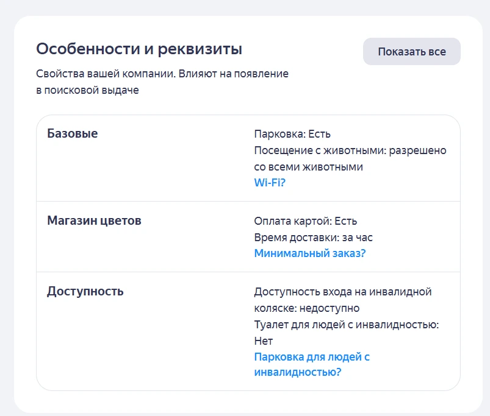This screenshot has height=416, width=490.
Task: Click "Время доставки: за час" text
Action: pyautogui.click(x=313, y=238)
